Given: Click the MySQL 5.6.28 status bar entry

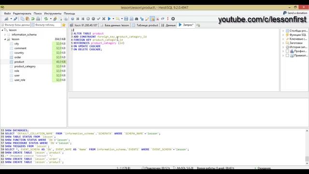Looking at the screenshot, I should pos(183,168).
